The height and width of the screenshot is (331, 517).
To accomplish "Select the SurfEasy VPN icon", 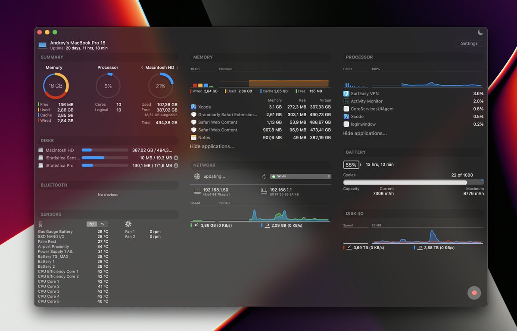I will 346,93.
